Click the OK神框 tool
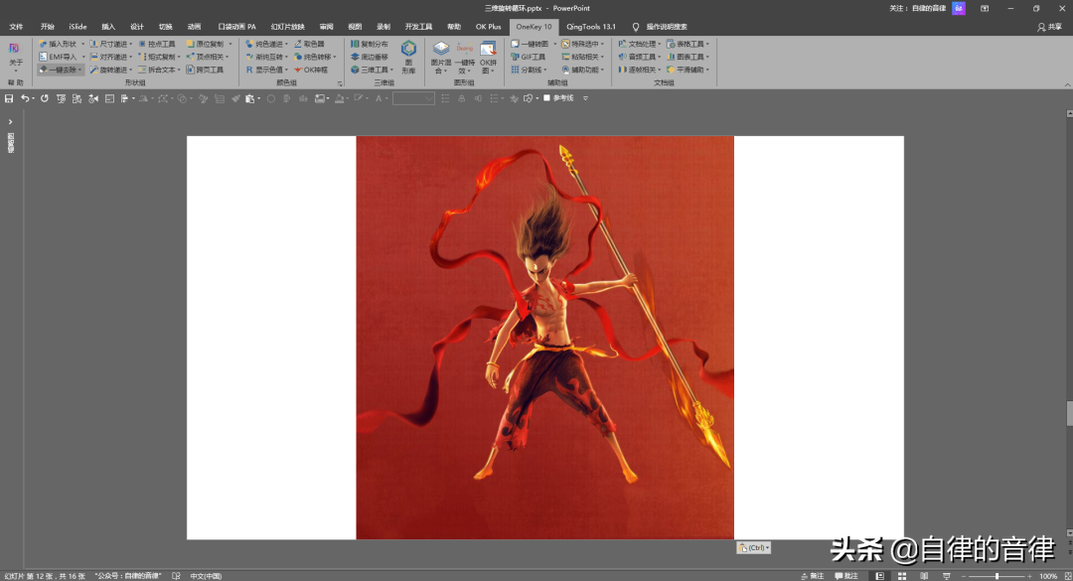The width and height of the screenshot is (1073, 581). point(311,70)
